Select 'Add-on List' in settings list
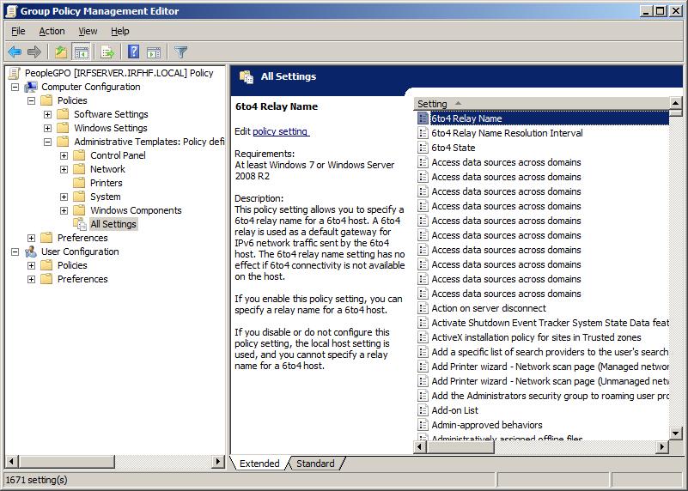Viewport: 688px width, 491px height. pyautogui.click(x=454, y=410)
